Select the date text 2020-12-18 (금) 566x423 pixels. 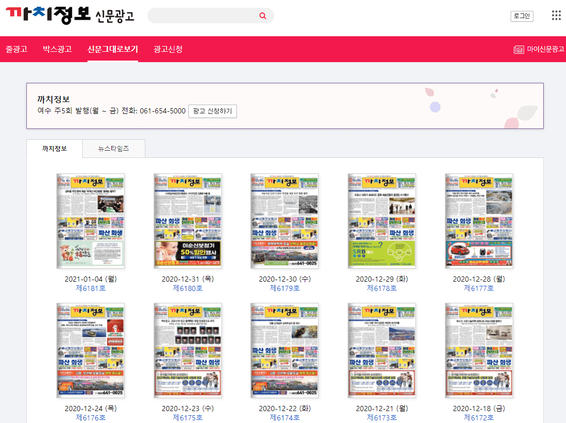click(479, 409)
